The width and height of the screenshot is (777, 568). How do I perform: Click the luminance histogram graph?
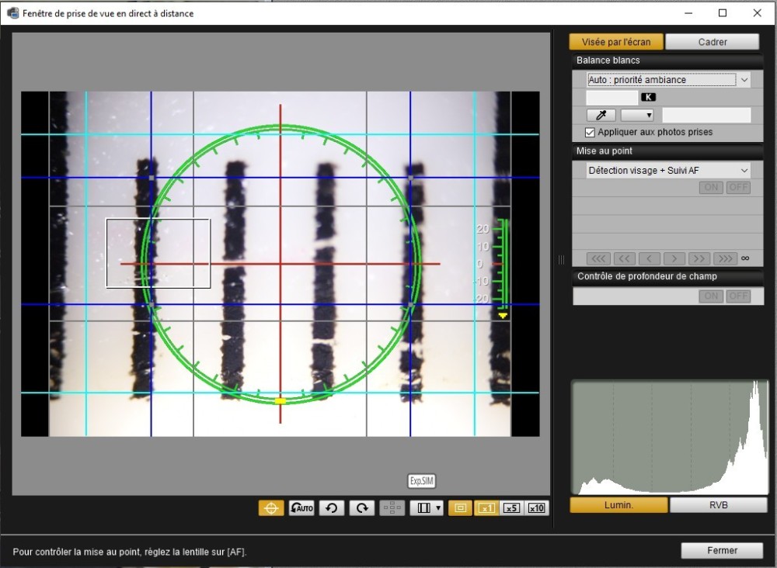coord(670,438)
